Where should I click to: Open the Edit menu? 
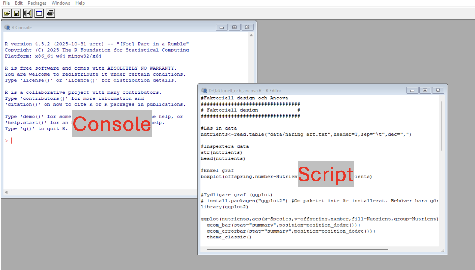point(19,3)
